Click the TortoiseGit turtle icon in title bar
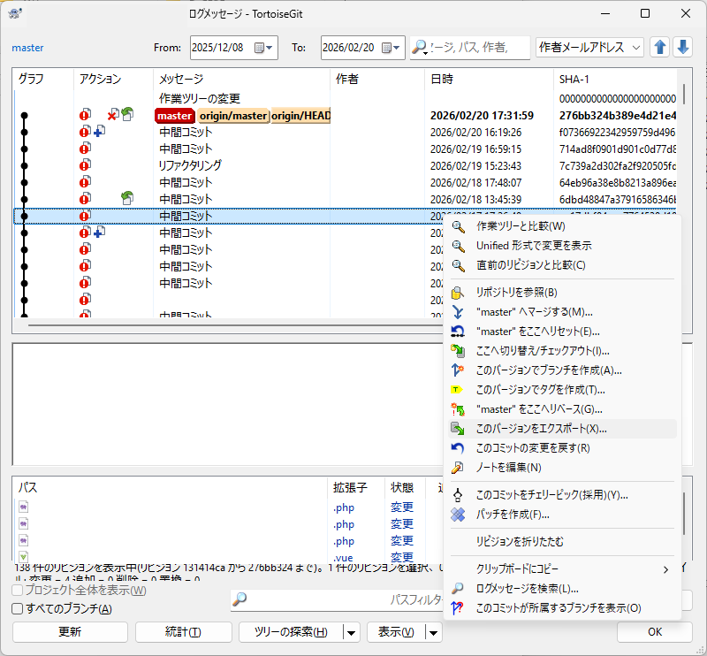Viewport: 707px width, 656px height. [x=15, y=13]
